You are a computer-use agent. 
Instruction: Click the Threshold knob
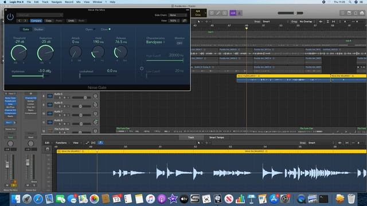(19, 53)
